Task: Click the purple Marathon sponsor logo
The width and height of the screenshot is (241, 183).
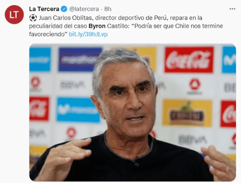Action: pos(80,60)
